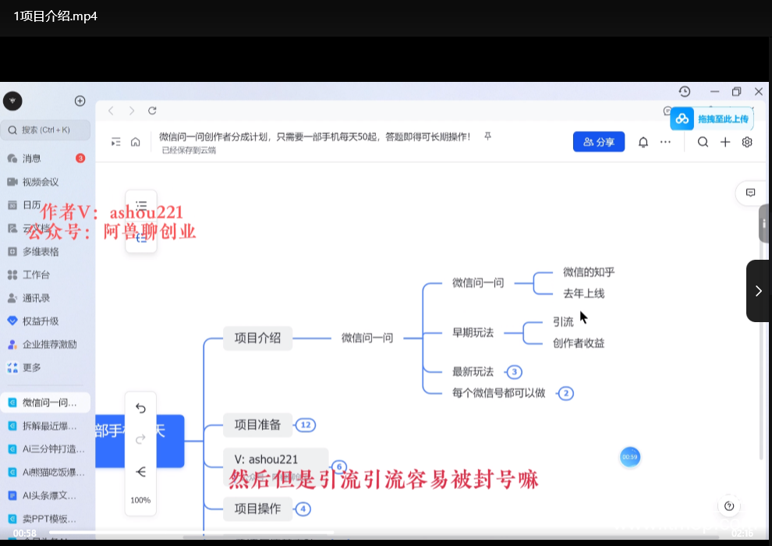Viewport: 772px width, 546px height.
Task: Click the left-arrow collapse icon in the floating toolbar
Action: [140, 472]
